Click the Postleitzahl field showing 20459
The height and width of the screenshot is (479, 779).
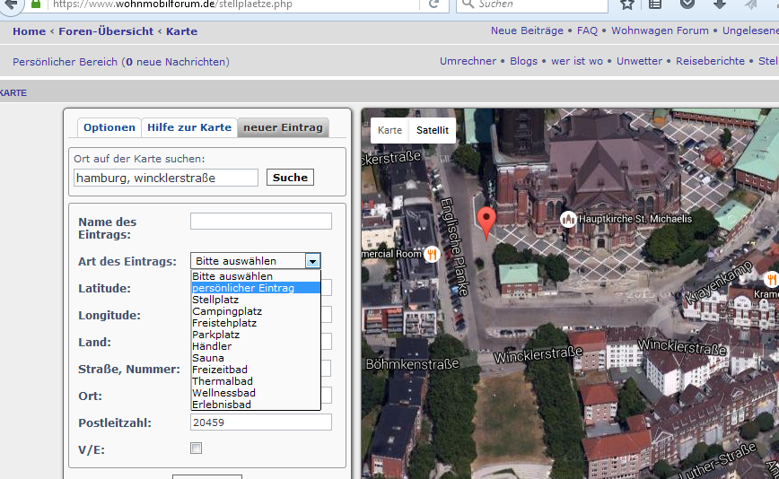point(261,422)
